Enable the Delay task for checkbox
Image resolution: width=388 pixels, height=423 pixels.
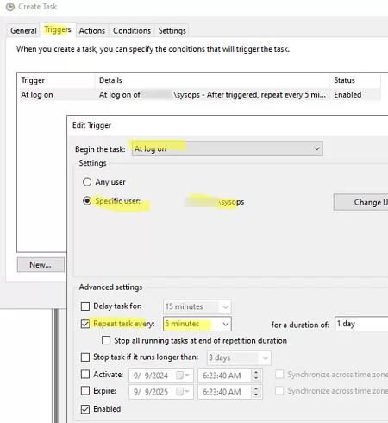(85, 306)
